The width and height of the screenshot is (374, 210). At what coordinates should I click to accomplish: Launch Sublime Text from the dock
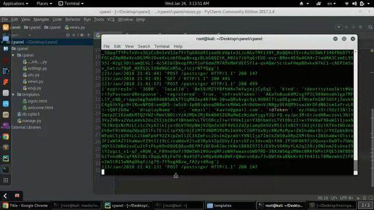tap(5, 148)
